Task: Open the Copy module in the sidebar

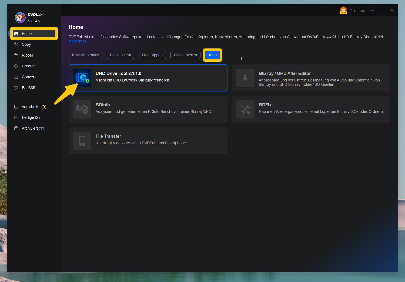Action: pyautogui.click(x=26, y=44)
